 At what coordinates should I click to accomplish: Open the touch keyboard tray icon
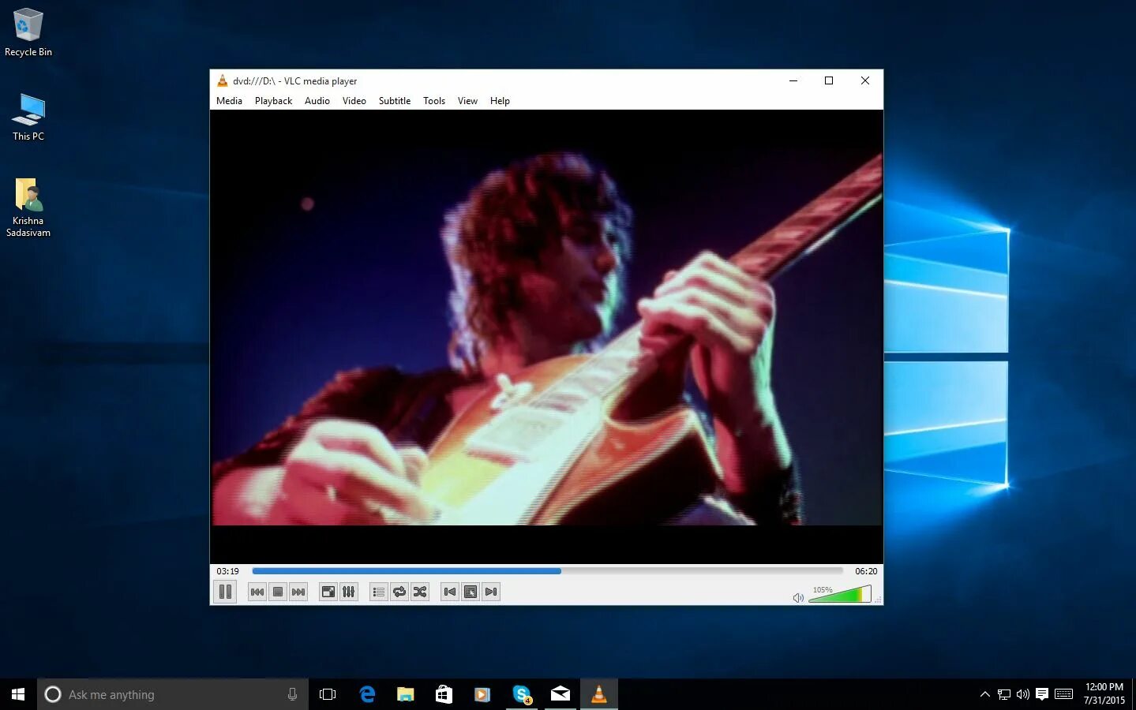point(1063,694)
